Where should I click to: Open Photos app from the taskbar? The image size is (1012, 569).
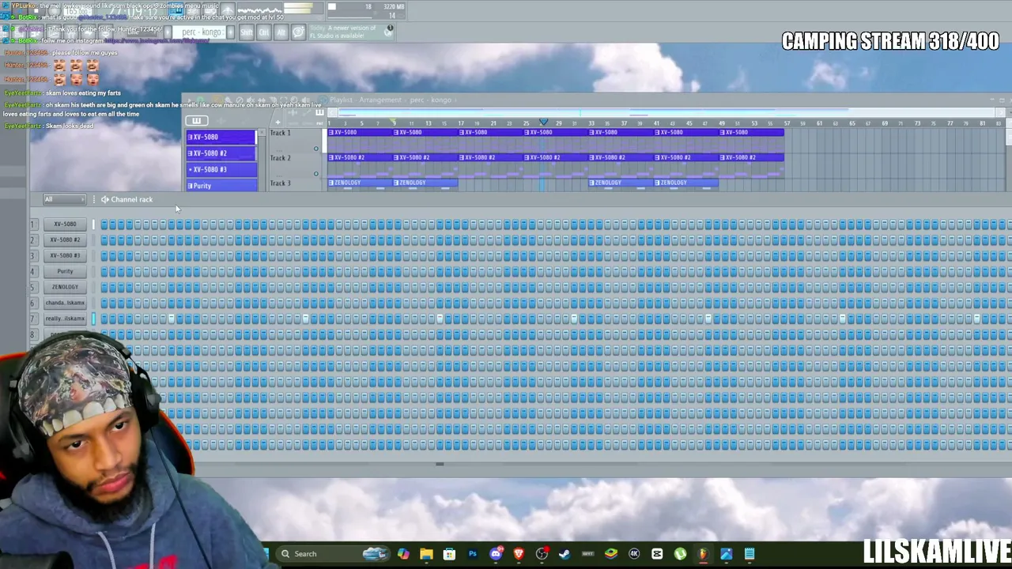726,554
